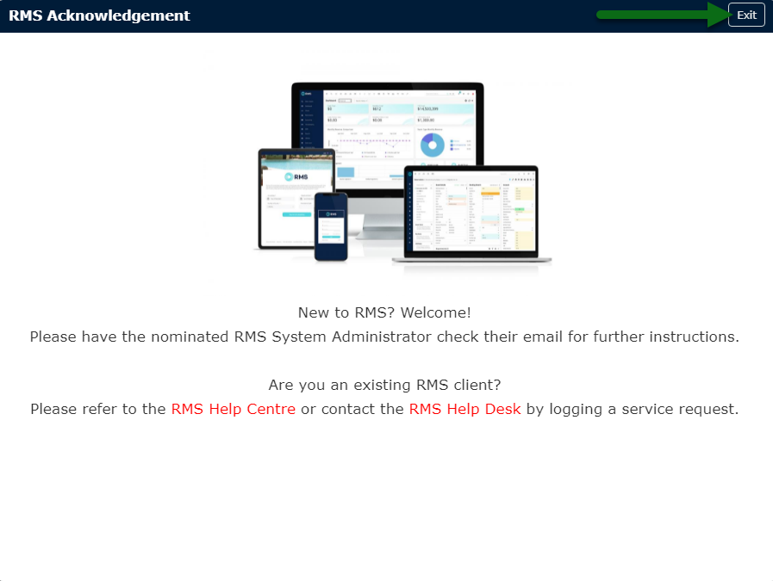Click the 'Are you an existing RMS client?' text

point(384,385)
